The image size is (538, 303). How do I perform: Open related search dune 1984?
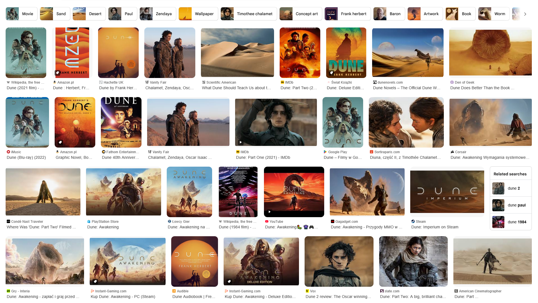[511, 222]
